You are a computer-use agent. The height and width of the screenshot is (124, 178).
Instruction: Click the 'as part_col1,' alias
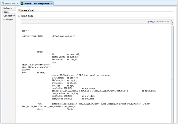coord(73,54)
